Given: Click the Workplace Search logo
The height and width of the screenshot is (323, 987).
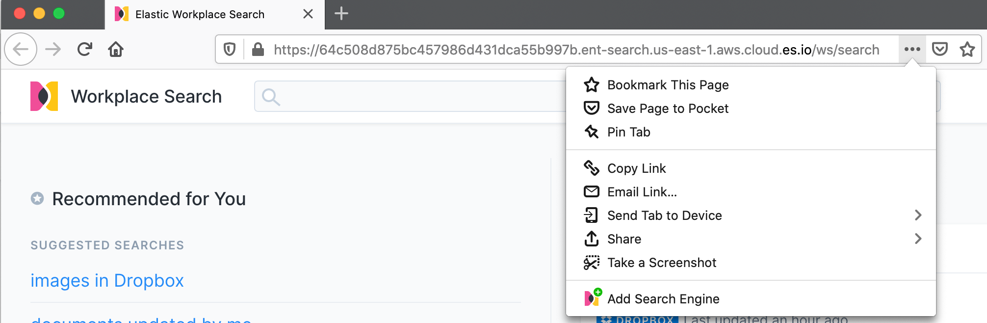Looking at the screenshot, I should coord(44,96).
